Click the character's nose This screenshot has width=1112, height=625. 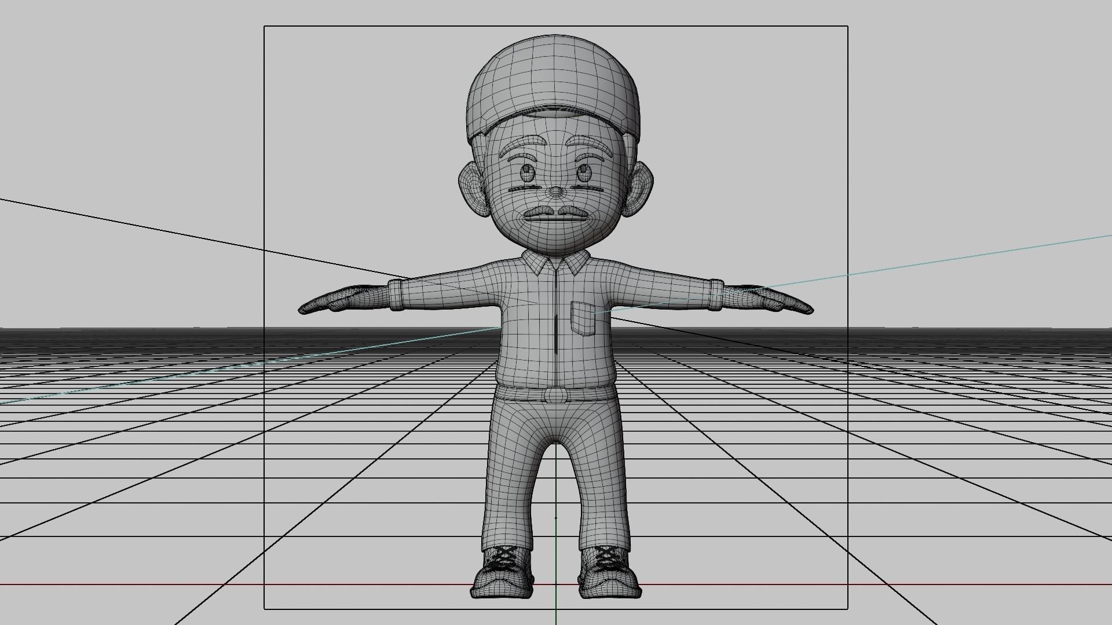coord(555,192)
